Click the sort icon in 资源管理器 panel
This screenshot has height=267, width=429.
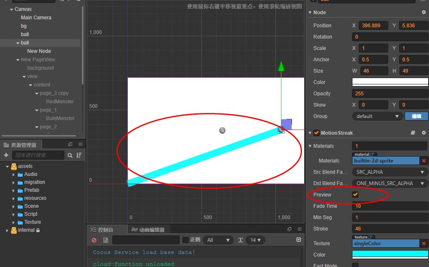pos(79,155)
